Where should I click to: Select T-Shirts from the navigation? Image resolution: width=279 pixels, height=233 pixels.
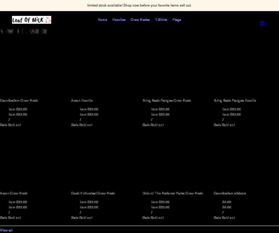click(x=161, y=19)
